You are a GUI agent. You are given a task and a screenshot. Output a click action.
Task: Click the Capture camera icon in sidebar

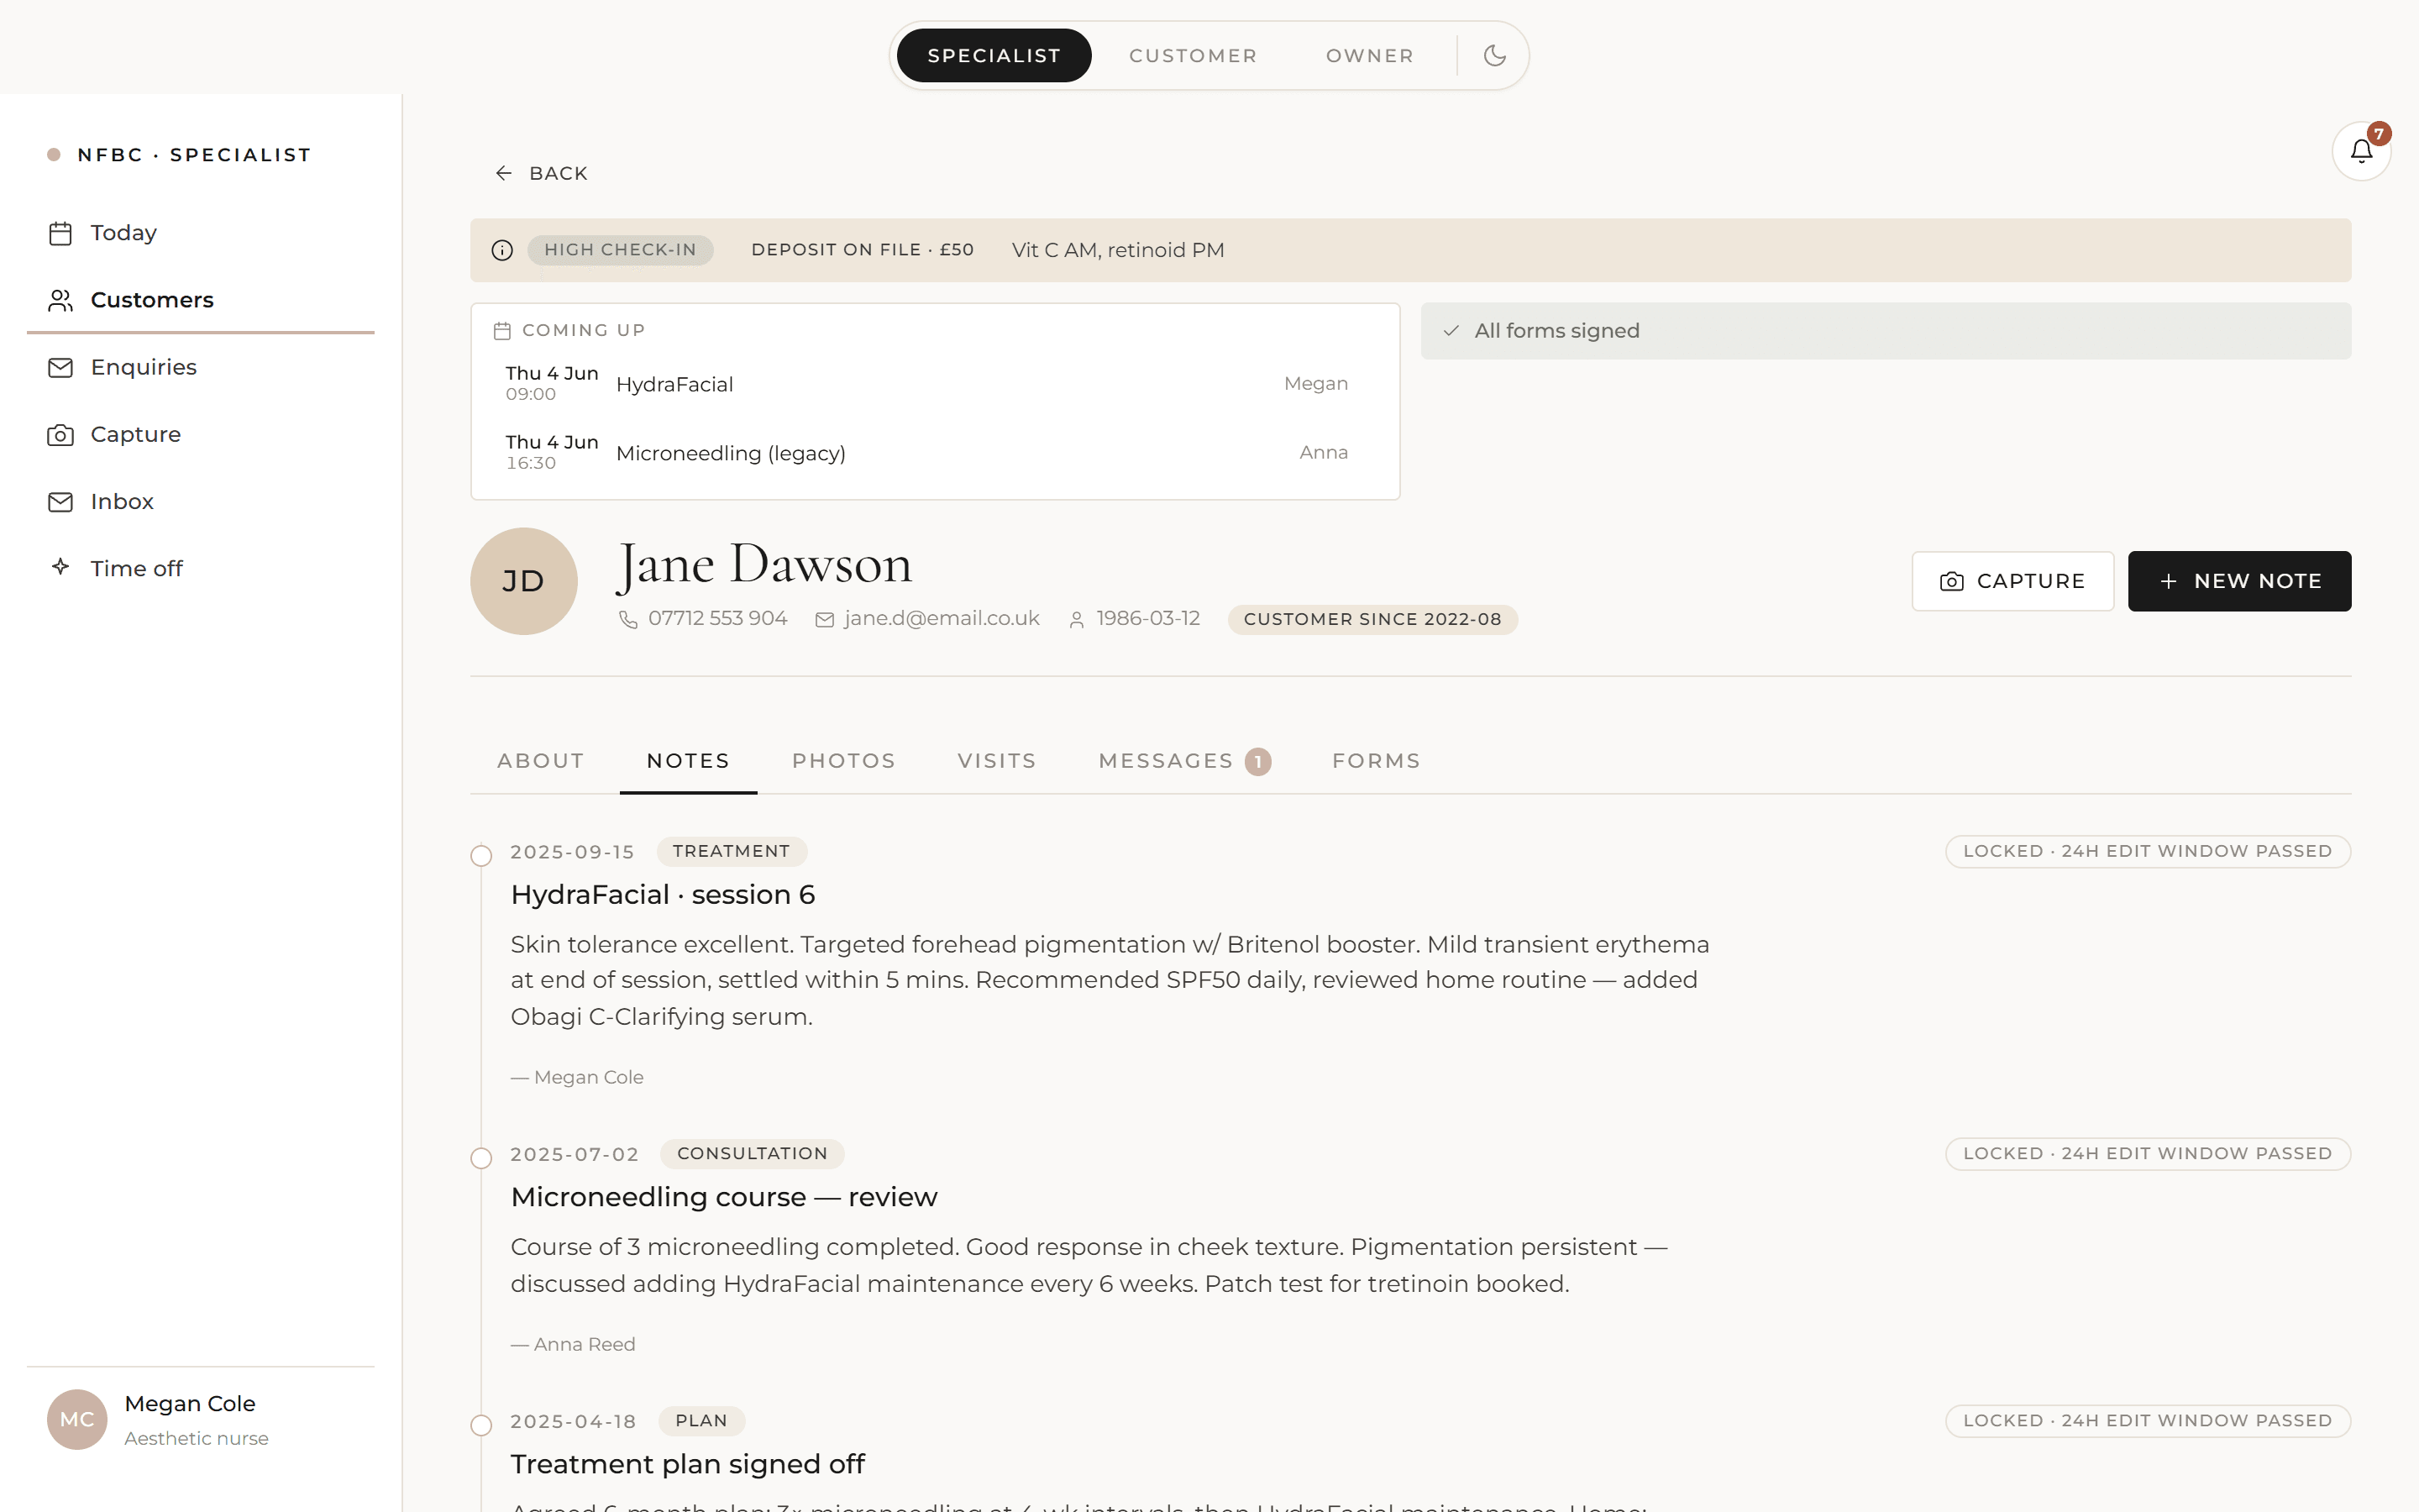click(x=60, y=435)
